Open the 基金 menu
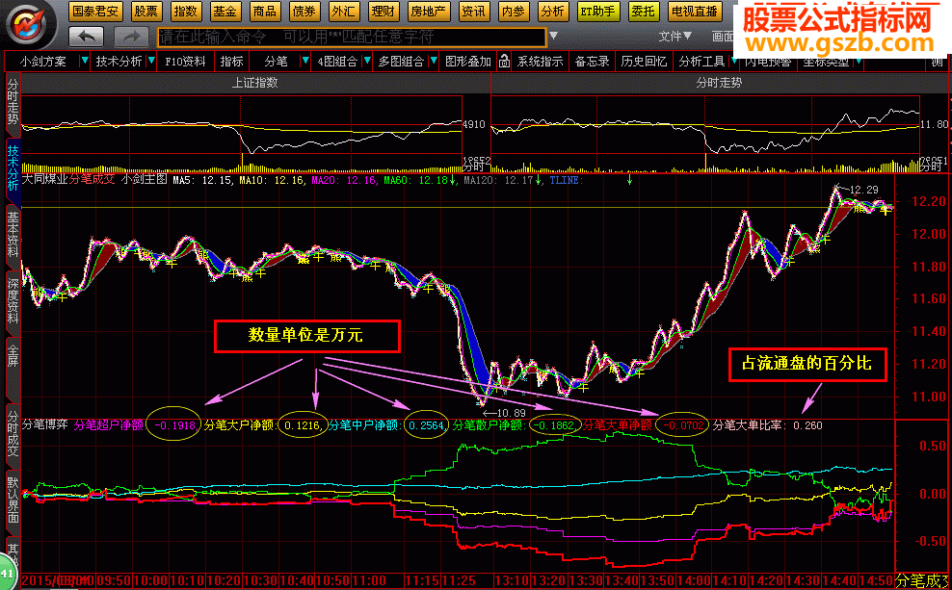The width and height of the screenshot is (952, 590). [225, 11]
